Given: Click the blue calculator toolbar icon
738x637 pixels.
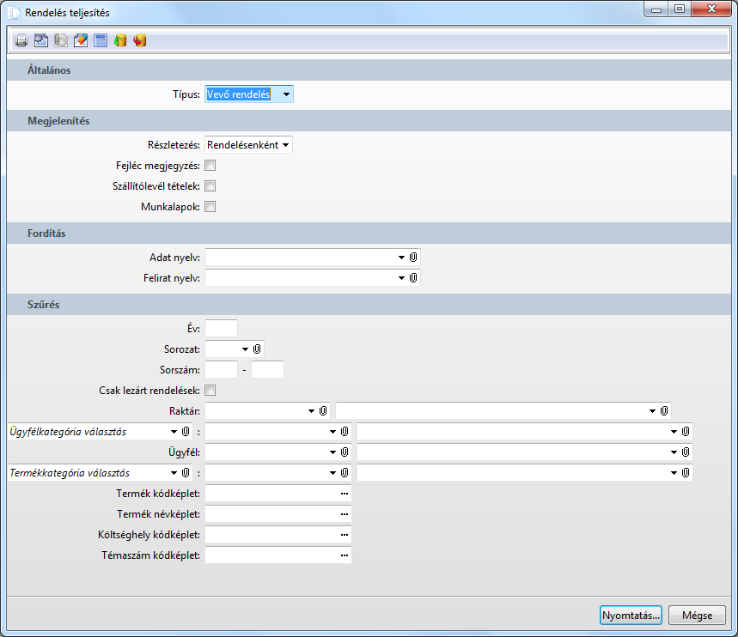Looking at the screenshot, I should pyautogui.click(x=101, y=40).
